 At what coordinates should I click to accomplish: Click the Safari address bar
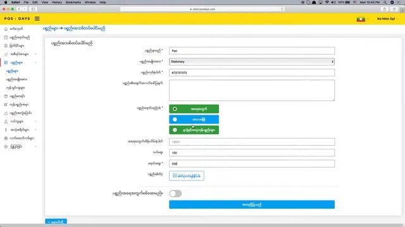(x=202, y=9)
